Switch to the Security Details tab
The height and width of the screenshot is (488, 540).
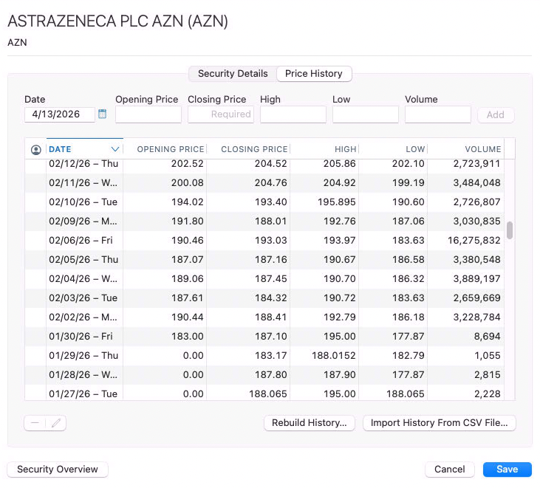click(233, 74)
